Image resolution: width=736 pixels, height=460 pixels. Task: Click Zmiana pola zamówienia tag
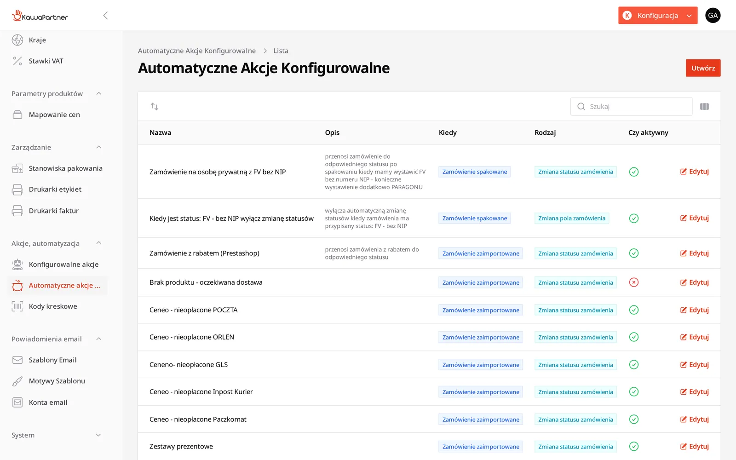pos(572,218)
